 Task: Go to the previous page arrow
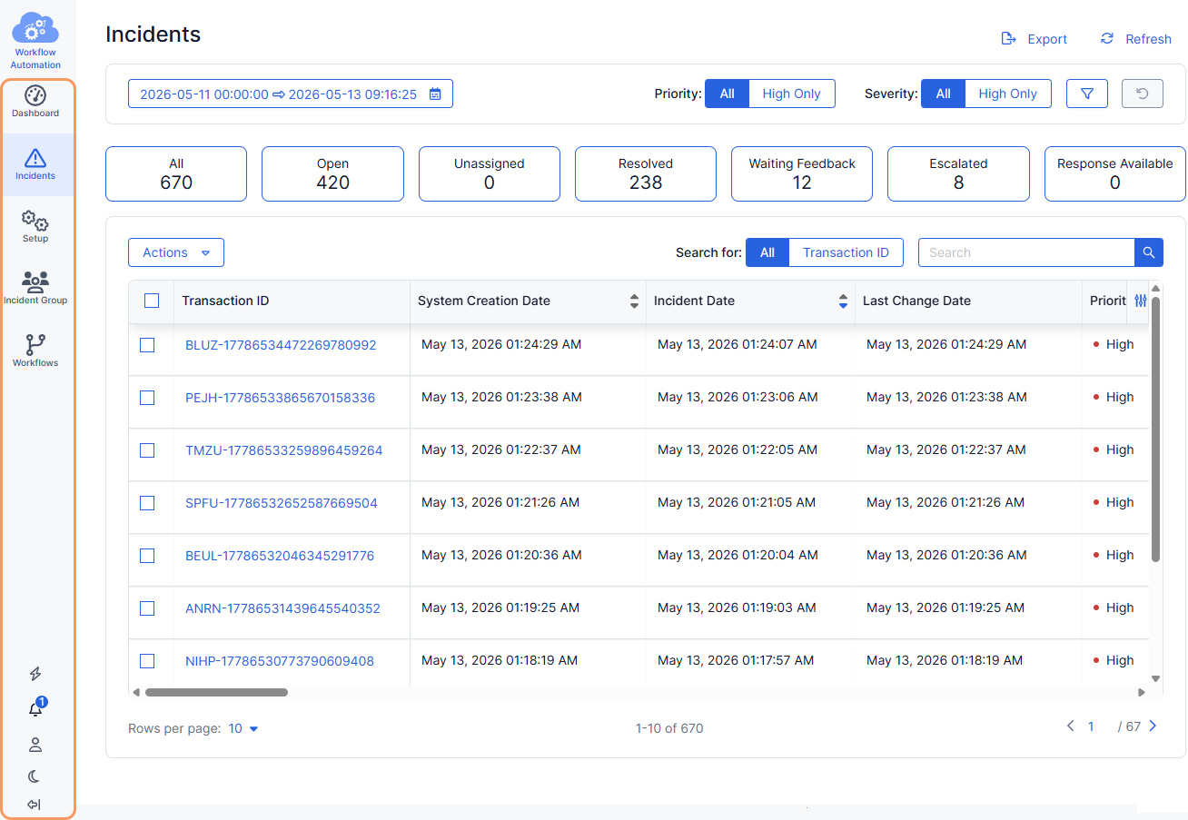pos(1070,726)
